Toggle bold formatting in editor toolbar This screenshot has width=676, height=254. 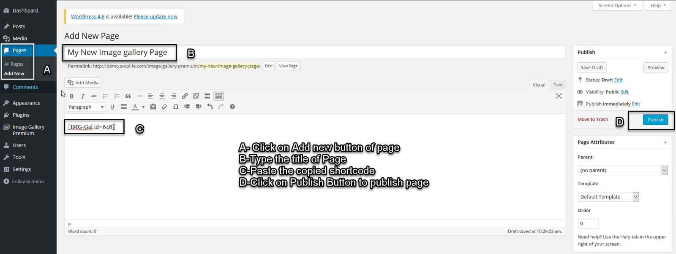(x=71, y=96)
